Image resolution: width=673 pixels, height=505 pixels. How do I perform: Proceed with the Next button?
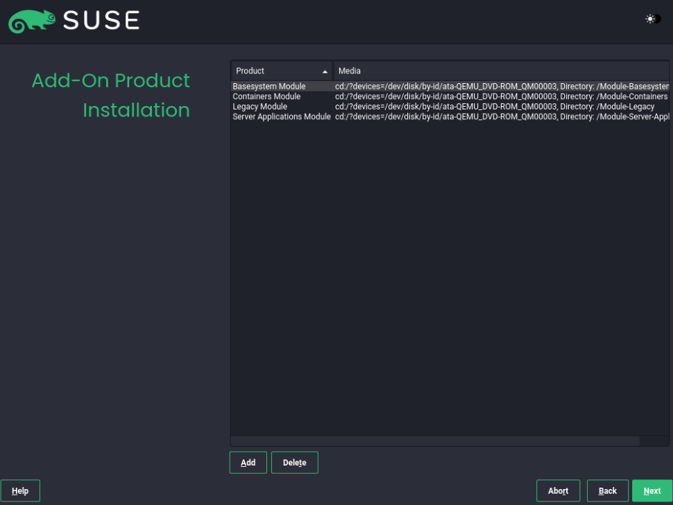coord(652,491)
